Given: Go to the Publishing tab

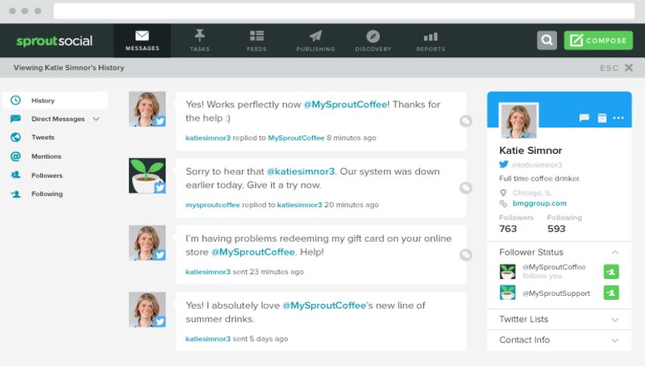Looking at the screenshot, I should (x=315, y=41).
